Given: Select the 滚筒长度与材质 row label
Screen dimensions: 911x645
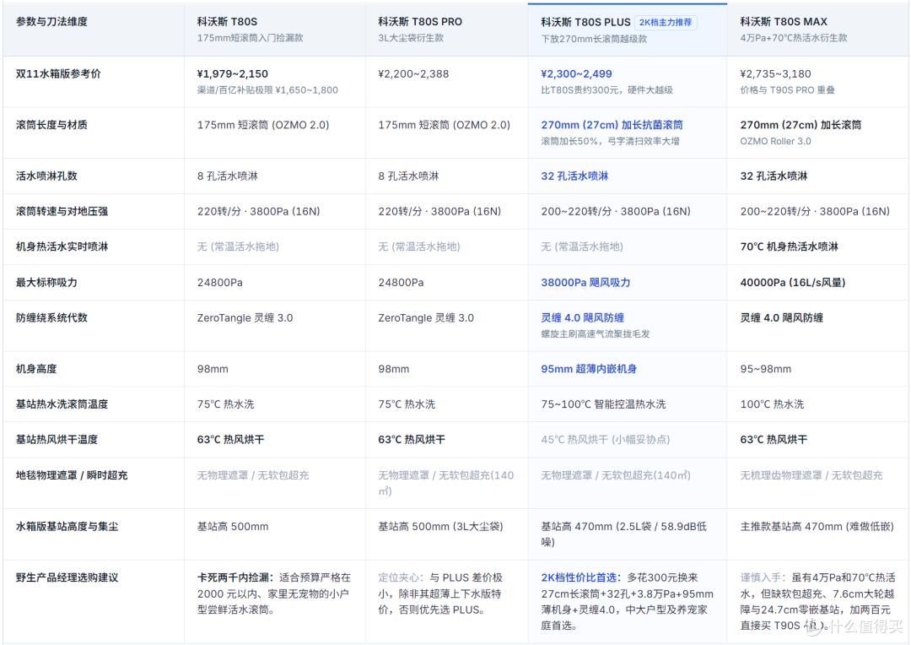Looking at the screenshot, I should [51, 124].
